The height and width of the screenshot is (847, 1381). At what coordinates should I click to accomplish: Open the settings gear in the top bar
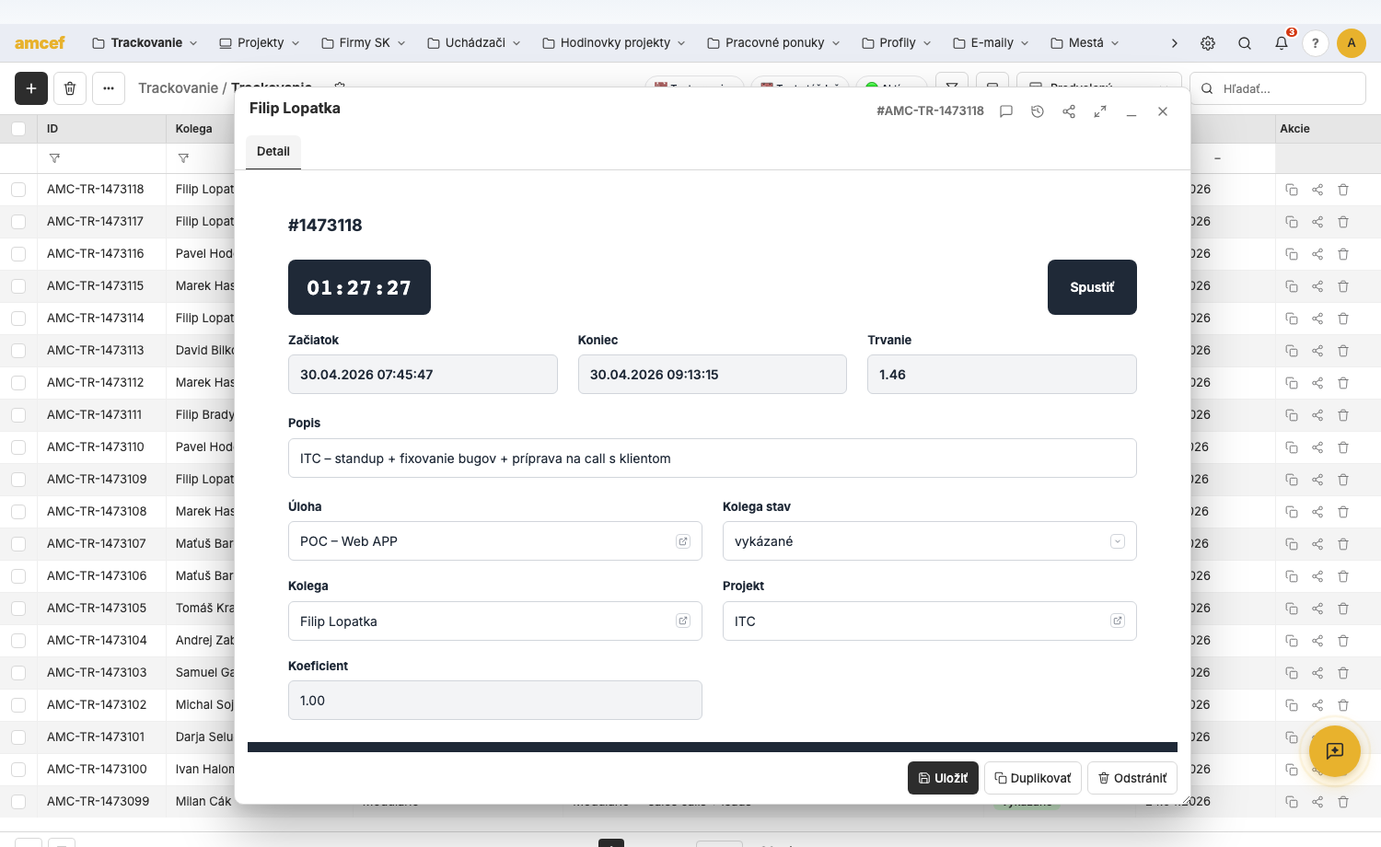click(x=1208, y=43)
